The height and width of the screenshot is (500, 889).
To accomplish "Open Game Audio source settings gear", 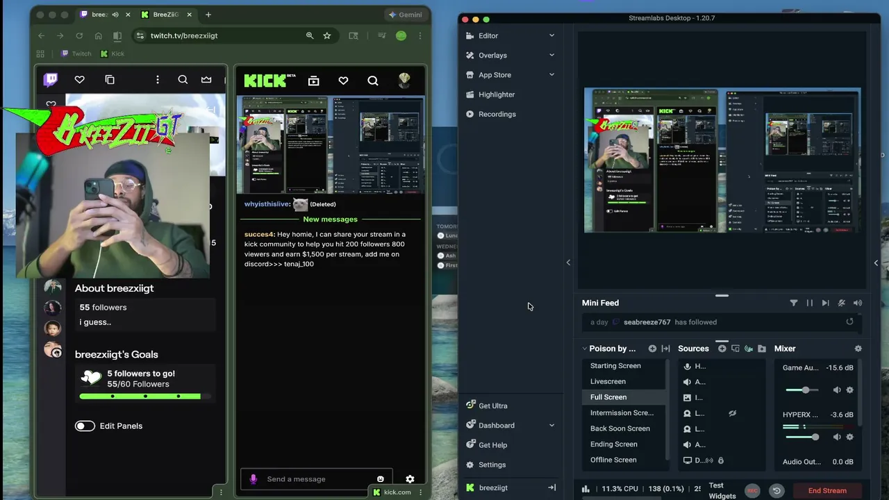I will pos(849,390).
